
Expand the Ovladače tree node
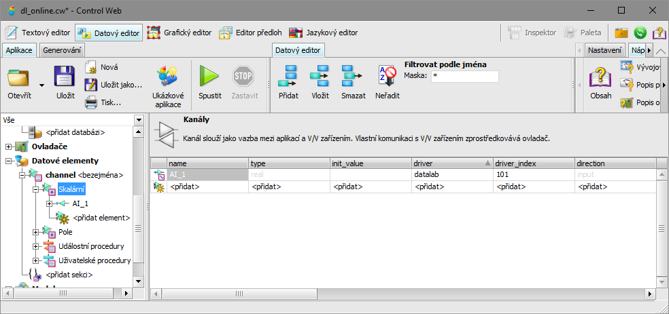(x=8, y=146)
